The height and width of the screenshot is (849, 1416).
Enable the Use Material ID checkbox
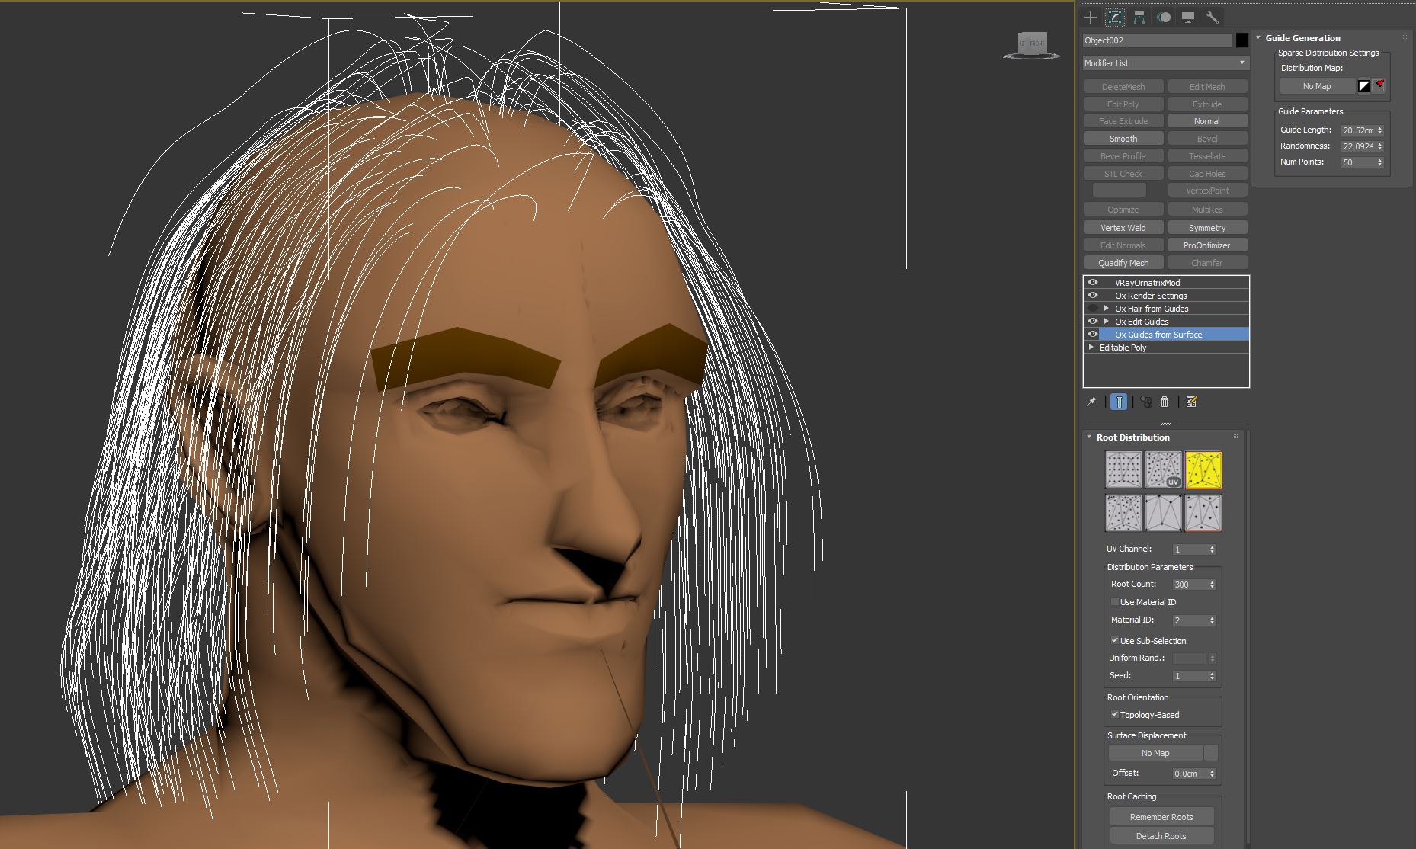[1115, 602]
